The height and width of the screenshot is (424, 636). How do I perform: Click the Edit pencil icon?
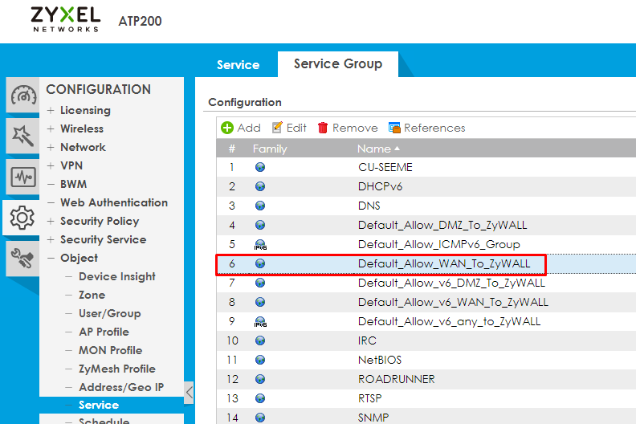point(277,128)
